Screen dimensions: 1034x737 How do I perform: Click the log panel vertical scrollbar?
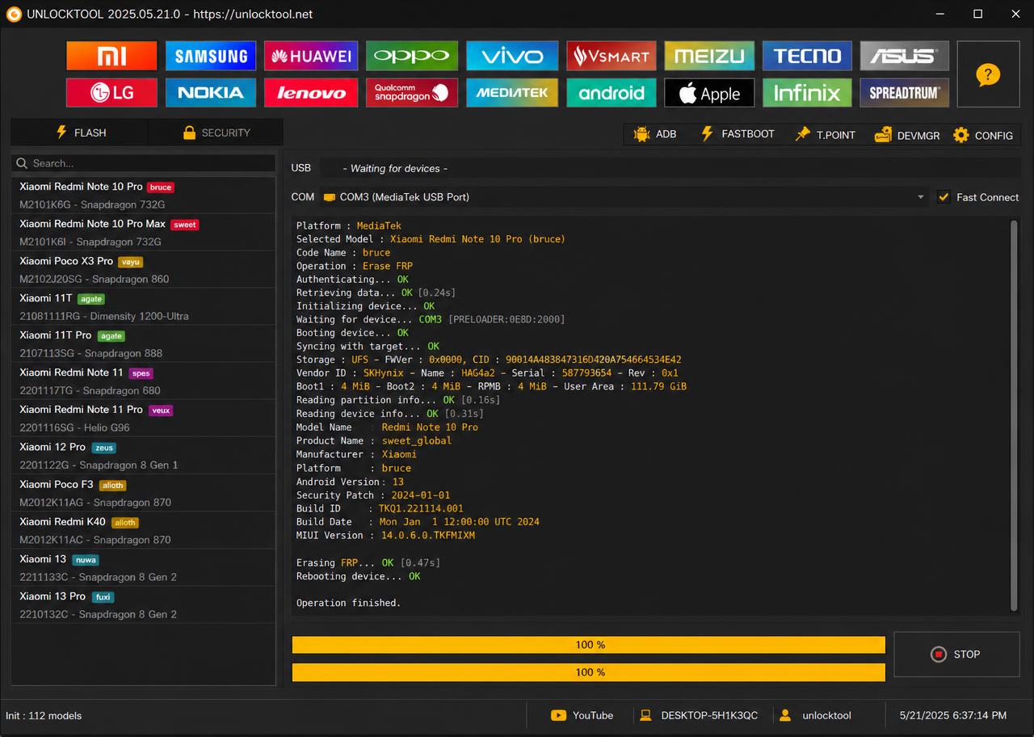(1015, 415)
